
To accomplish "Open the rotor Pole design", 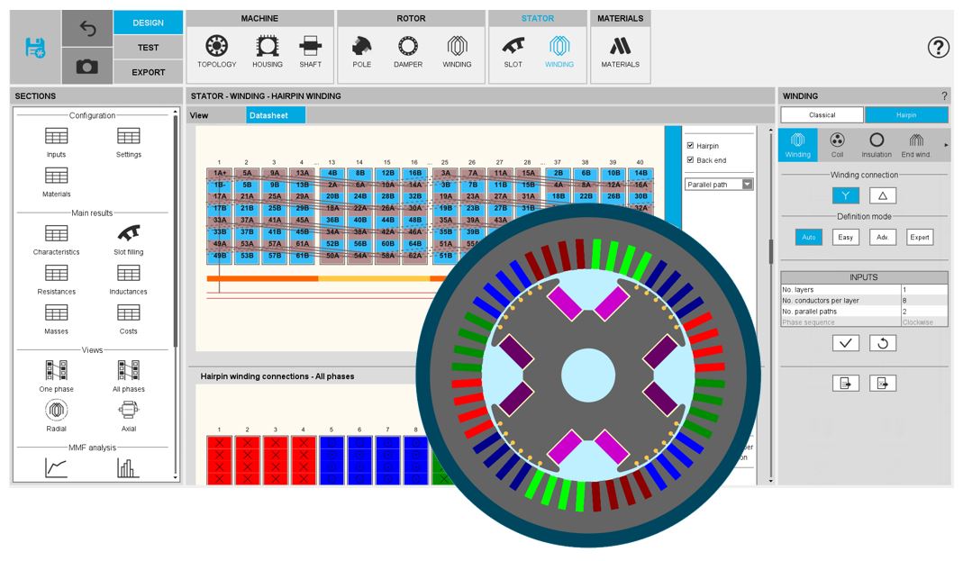I will point(361,51).
